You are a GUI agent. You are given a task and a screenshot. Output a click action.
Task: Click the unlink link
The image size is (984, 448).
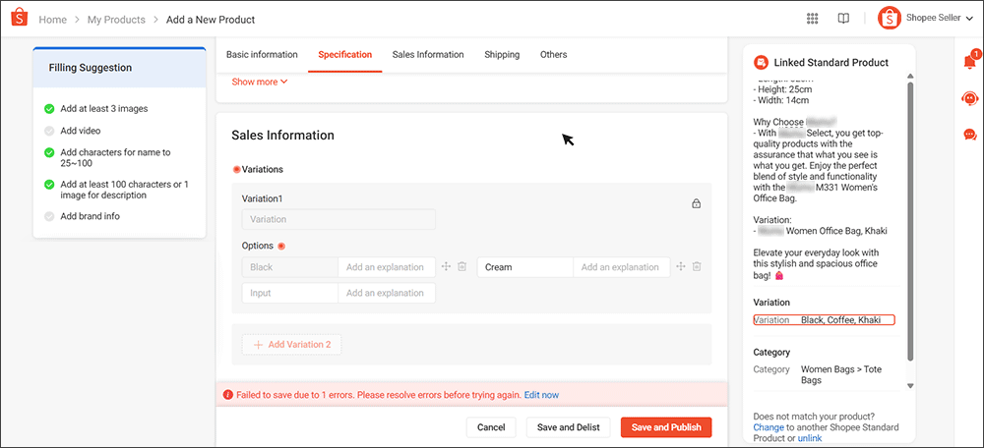[810, 438]
